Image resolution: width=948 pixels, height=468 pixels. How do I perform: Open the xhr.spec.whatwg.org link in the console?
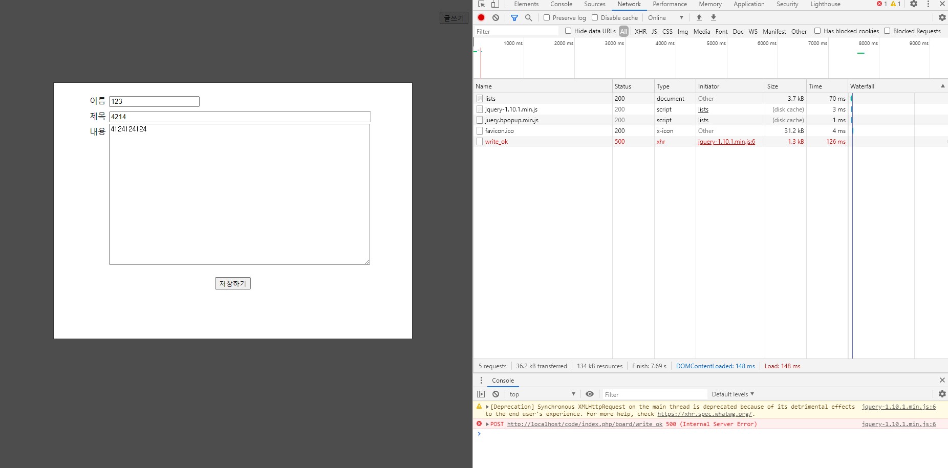(x=704, y=414)
